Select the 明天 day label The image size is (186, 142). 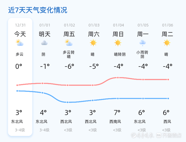[x=45, y=34]
